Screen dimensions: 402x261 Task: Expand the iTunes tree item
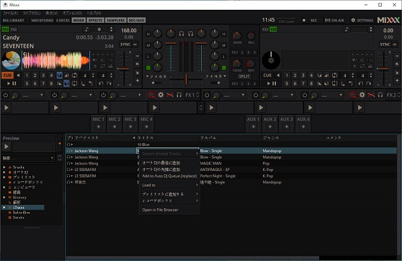coord(4,207)
